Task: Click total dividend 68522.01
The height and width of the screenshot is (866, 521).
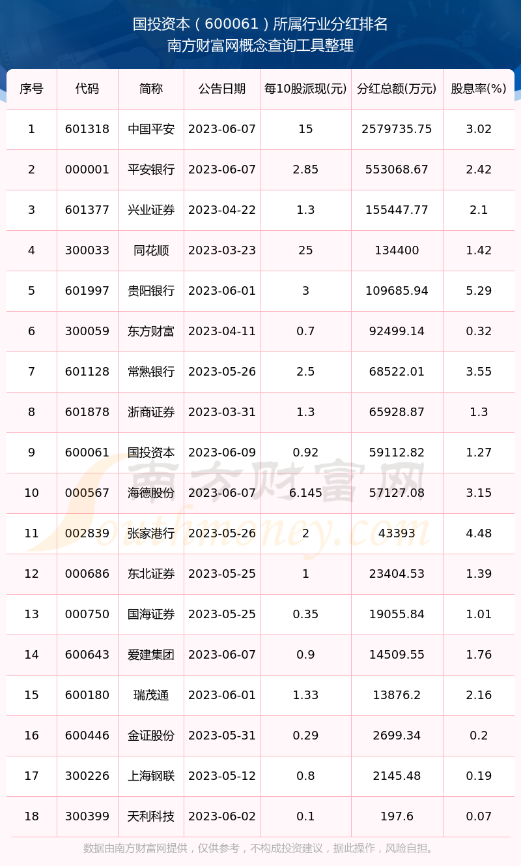Action: (x=397, y=372)
